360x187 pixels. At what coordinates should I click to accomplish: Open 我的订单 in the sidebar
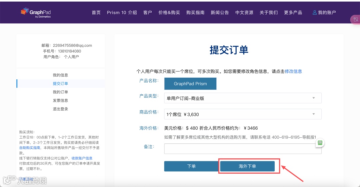tap(60, 92)
